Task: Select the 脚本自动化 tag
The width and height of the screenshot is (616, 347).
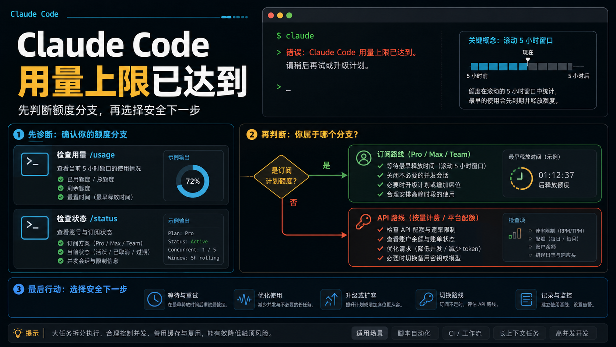Action: pos(414,333)
